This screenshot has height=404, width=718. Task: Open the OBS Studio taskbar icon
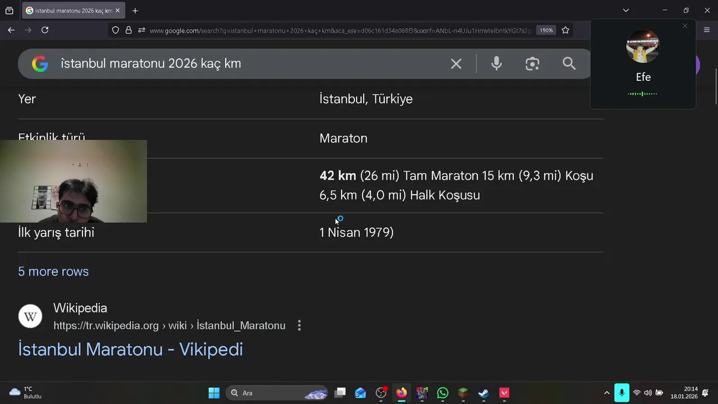click(x=381, y=393)
